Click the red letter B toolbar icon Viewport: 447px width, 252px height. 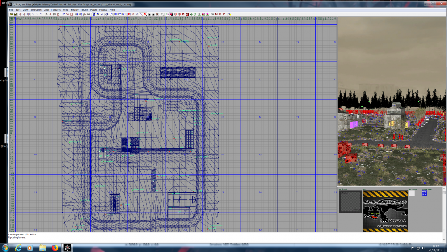(220, 14)
